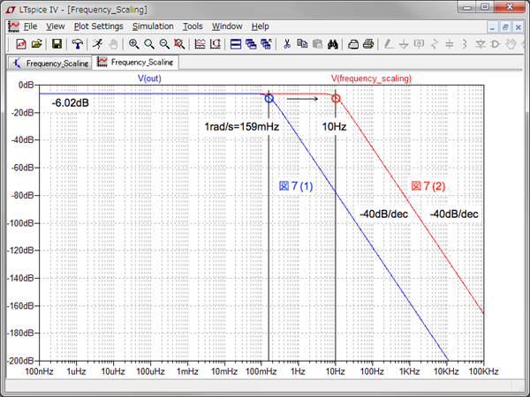This screenshot has width=530, height=397.
Task: Click the zoom in magnifier icon
Action: pos(134,43)
